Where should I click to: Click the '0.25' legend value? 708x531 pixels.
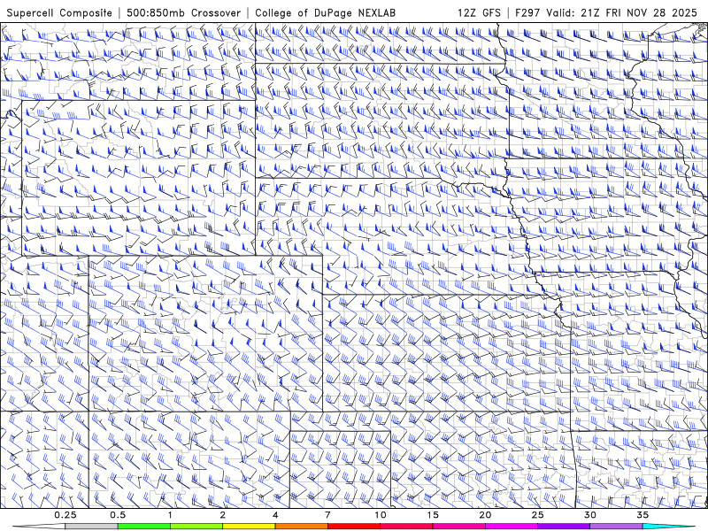(x=65, y=515)
